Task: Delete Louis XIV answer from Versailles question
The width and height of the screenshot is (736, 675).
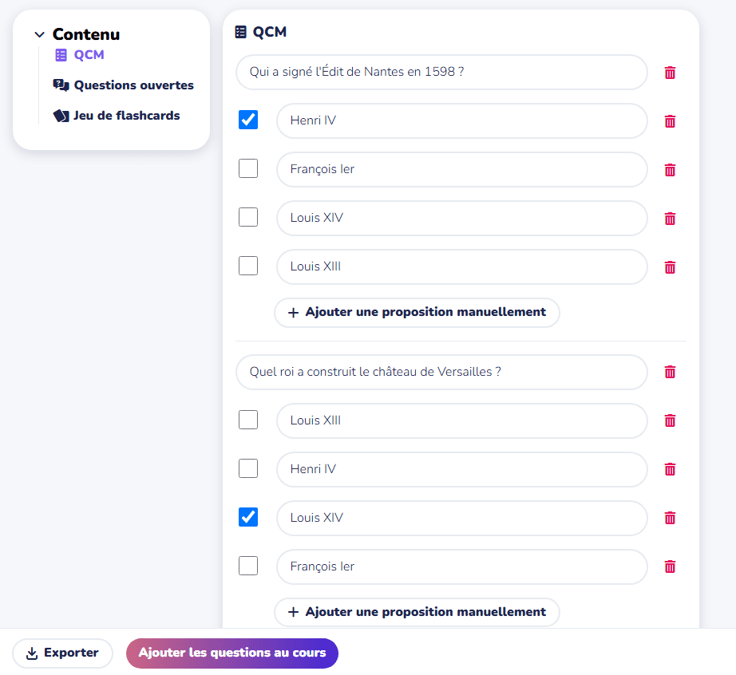Action: point(670,518)
